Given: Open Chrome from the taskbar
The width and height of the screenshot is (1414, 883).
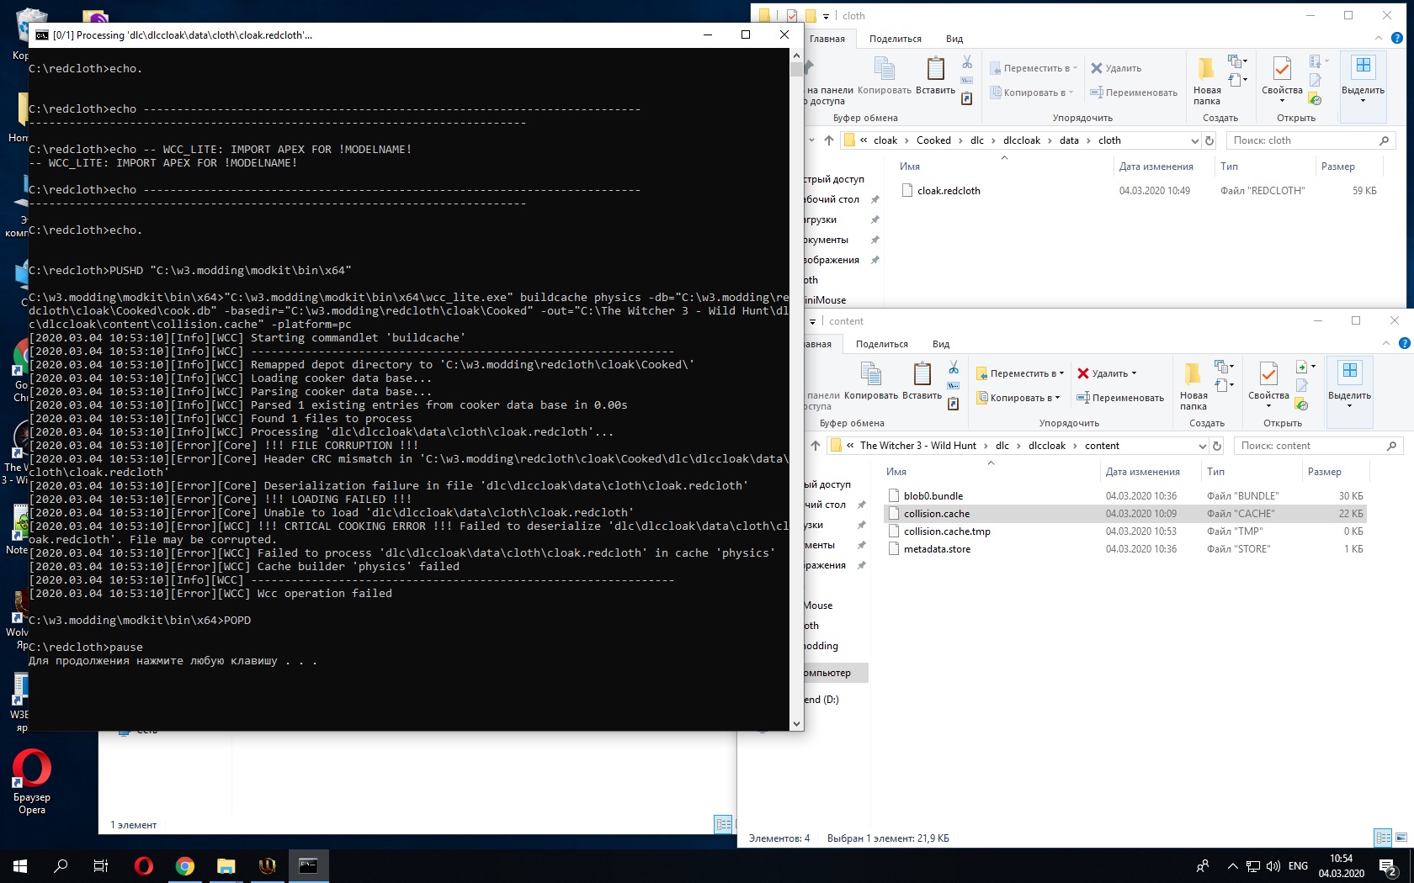Looking at the screenshot, I should (185, 865).
